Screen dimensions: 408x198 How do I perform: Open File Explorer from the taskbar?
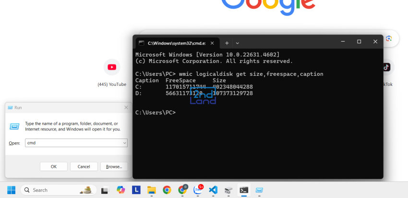151,190
